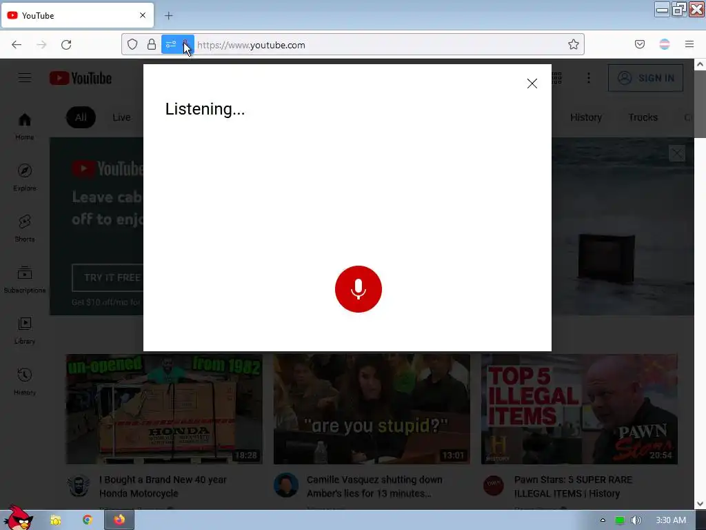Select the All filter chip

[81, 117]
